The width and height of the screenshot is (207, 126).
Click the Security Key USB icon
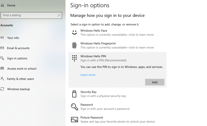[x=74, y=94]
